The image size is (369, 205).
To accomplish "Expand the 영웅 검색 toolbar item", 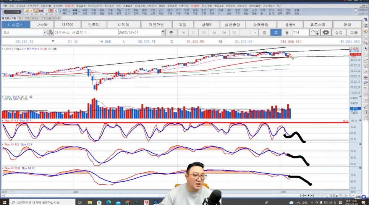I will (x=136, y=12).
